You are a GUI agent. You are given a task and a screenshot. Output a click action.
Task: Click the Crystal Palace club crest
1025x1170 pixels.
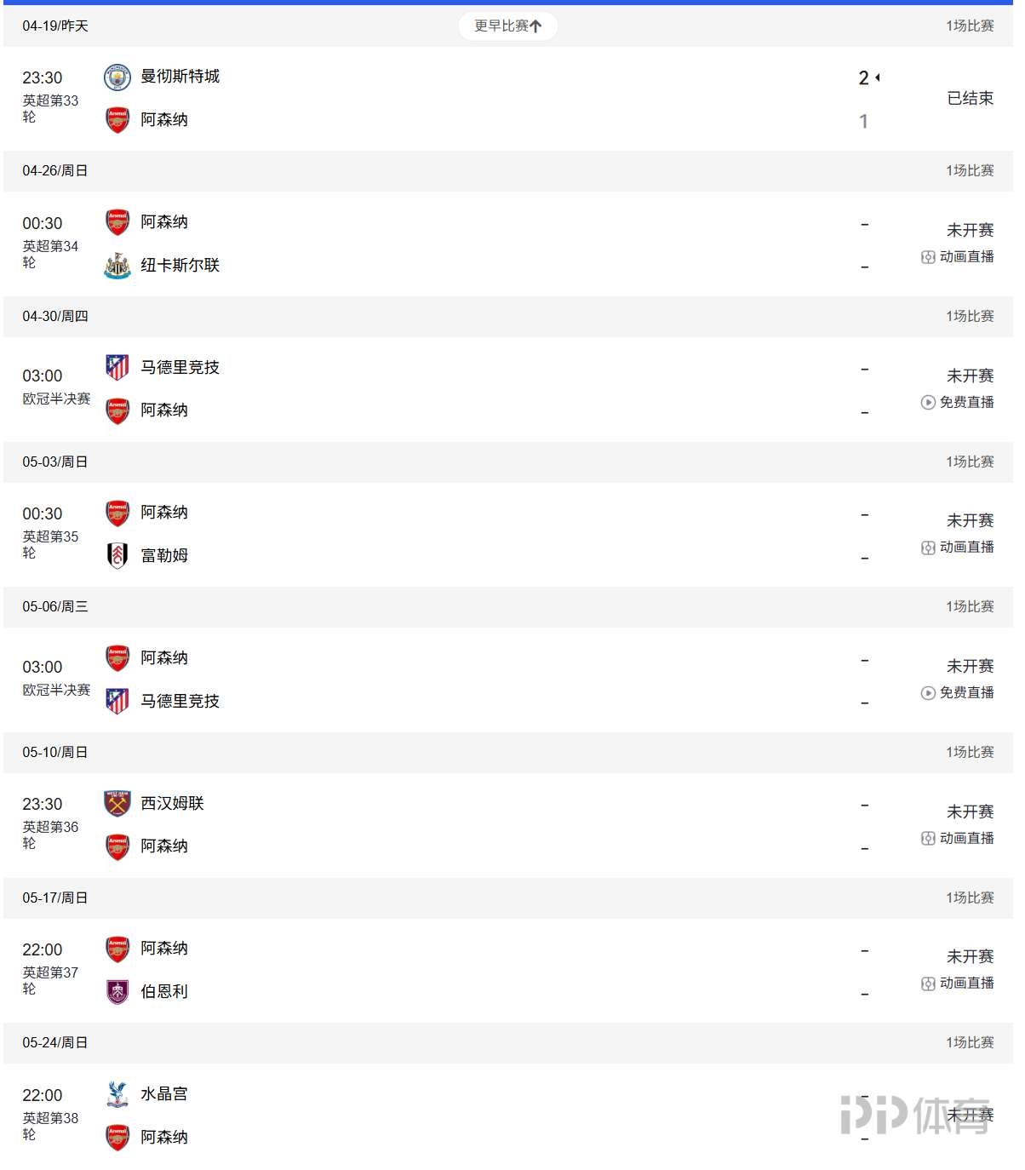[x=117, y=1094]
